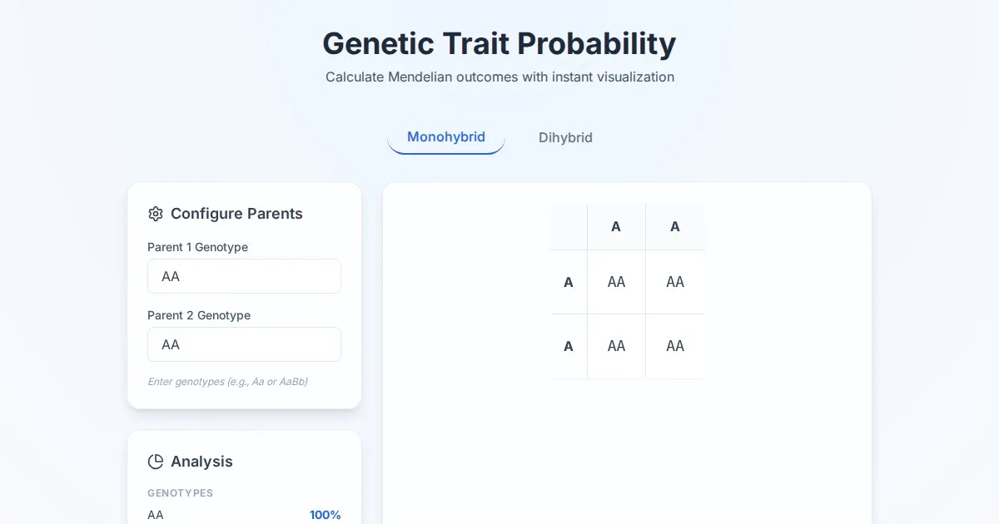Focus the Parent 2 Genotype input field

click(x=244, y=344)
